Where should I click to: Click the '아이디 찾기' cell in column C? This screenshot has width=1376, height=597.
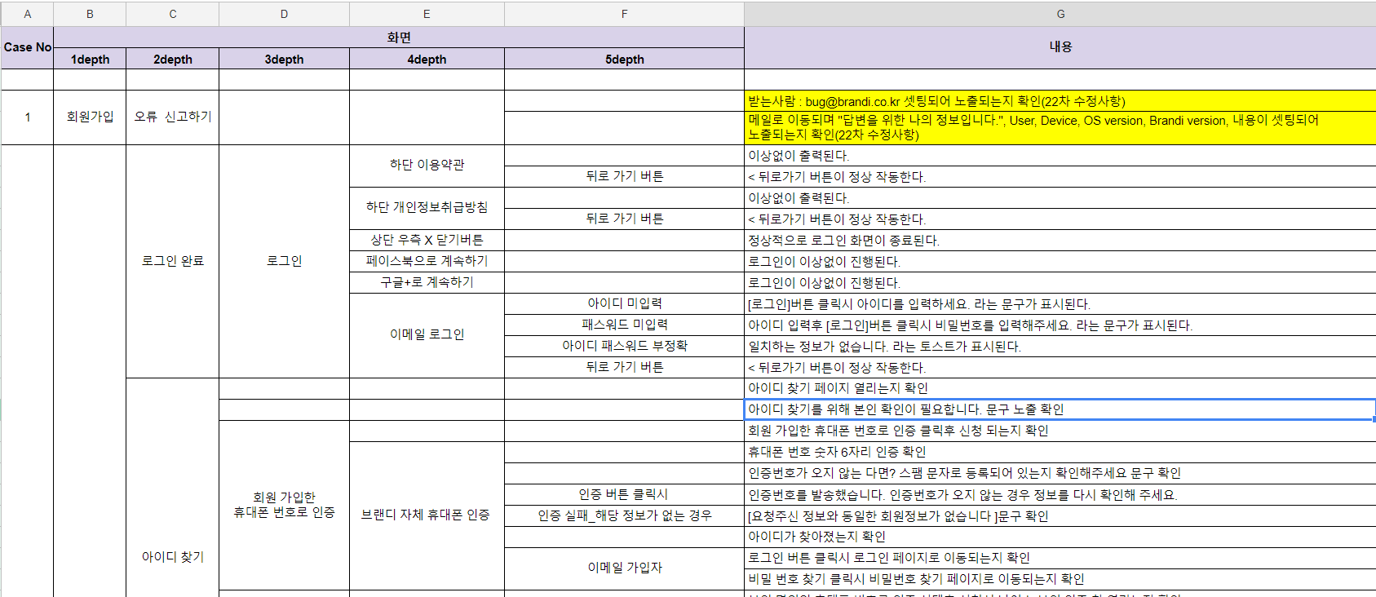tap(172, 556)
